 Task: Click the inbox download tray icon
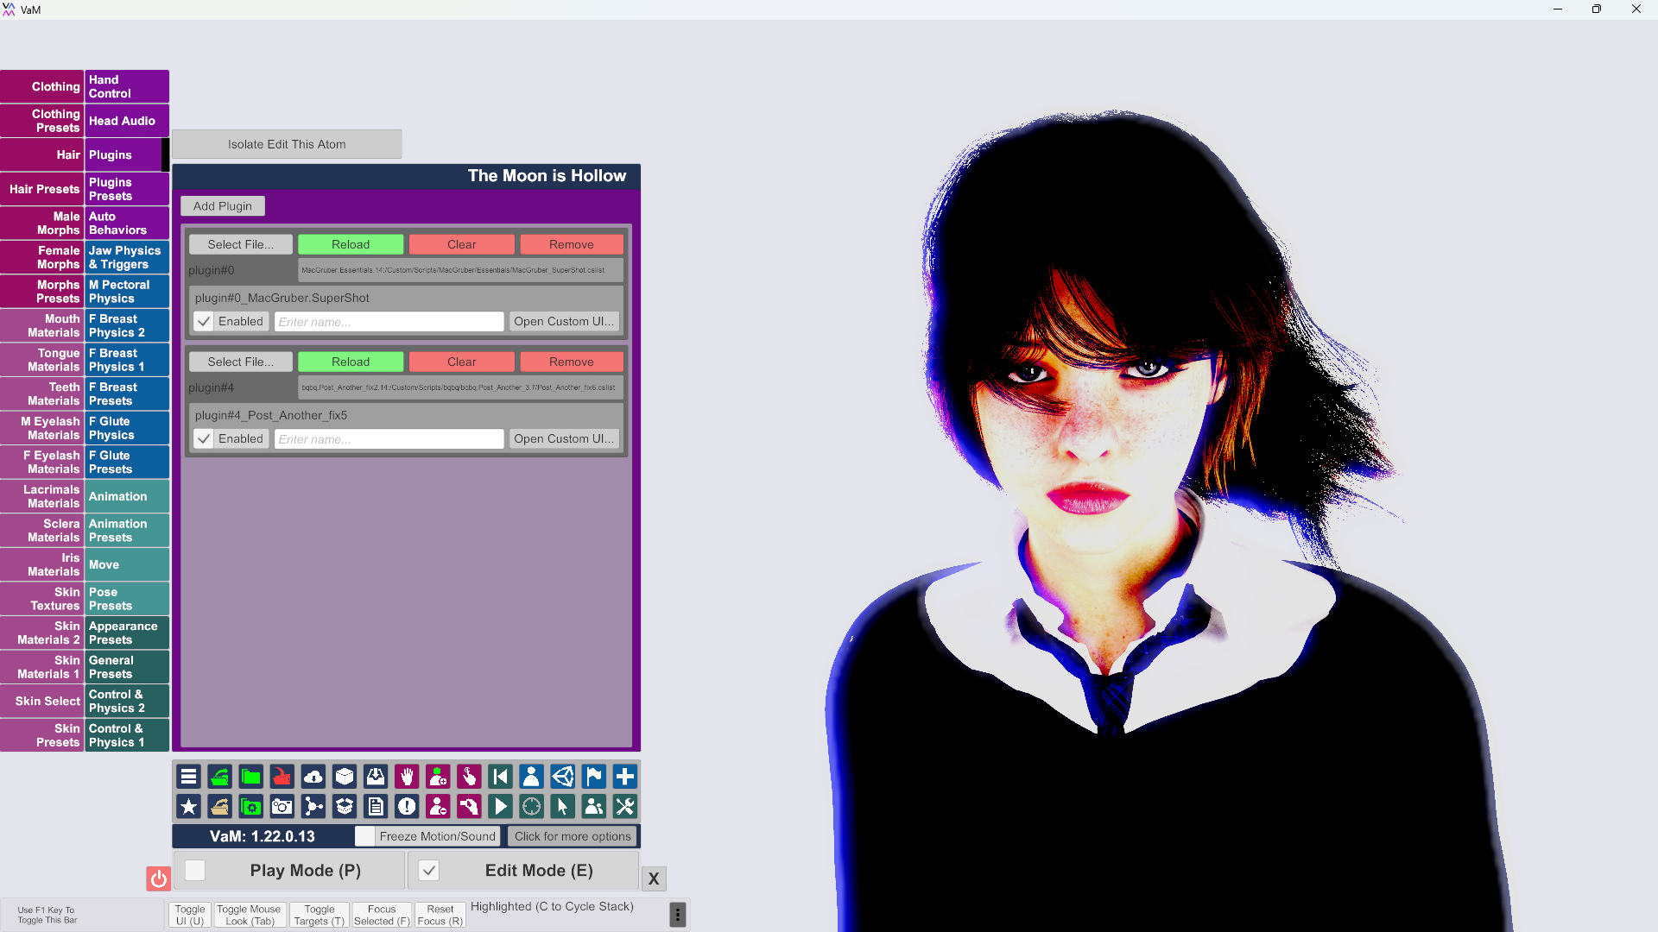(x=375, y=777)
